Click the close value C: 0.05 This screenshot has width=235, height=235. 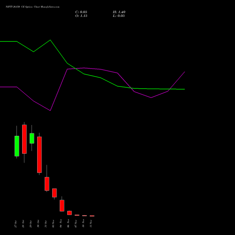pos(81,12)
